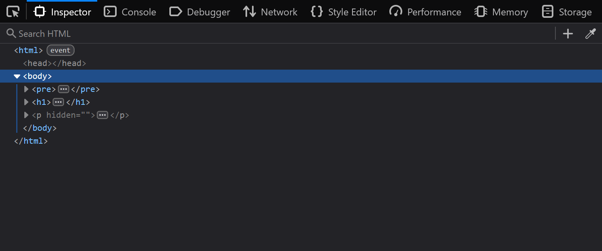Click the Network arrows icon
The image size is (602, 251).
coord(249,12)
